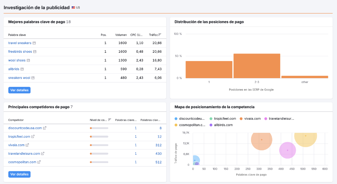Click SERP icon beside wool shoes keyword

pos(28,60)
